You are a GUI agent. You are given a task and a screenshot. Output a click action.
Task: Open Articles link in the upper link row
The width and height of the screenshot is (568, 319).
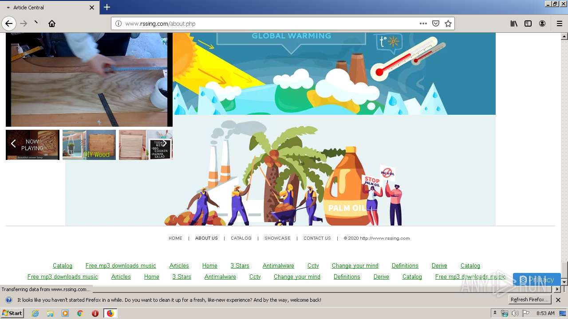tap(179, 266)
